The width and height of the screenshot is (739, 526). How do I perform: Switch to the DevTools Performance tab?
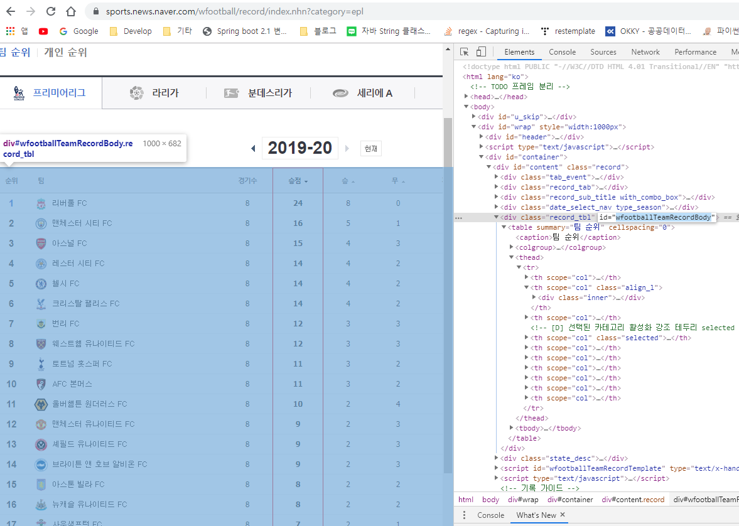pyautogui.click(x=695, y=52)
